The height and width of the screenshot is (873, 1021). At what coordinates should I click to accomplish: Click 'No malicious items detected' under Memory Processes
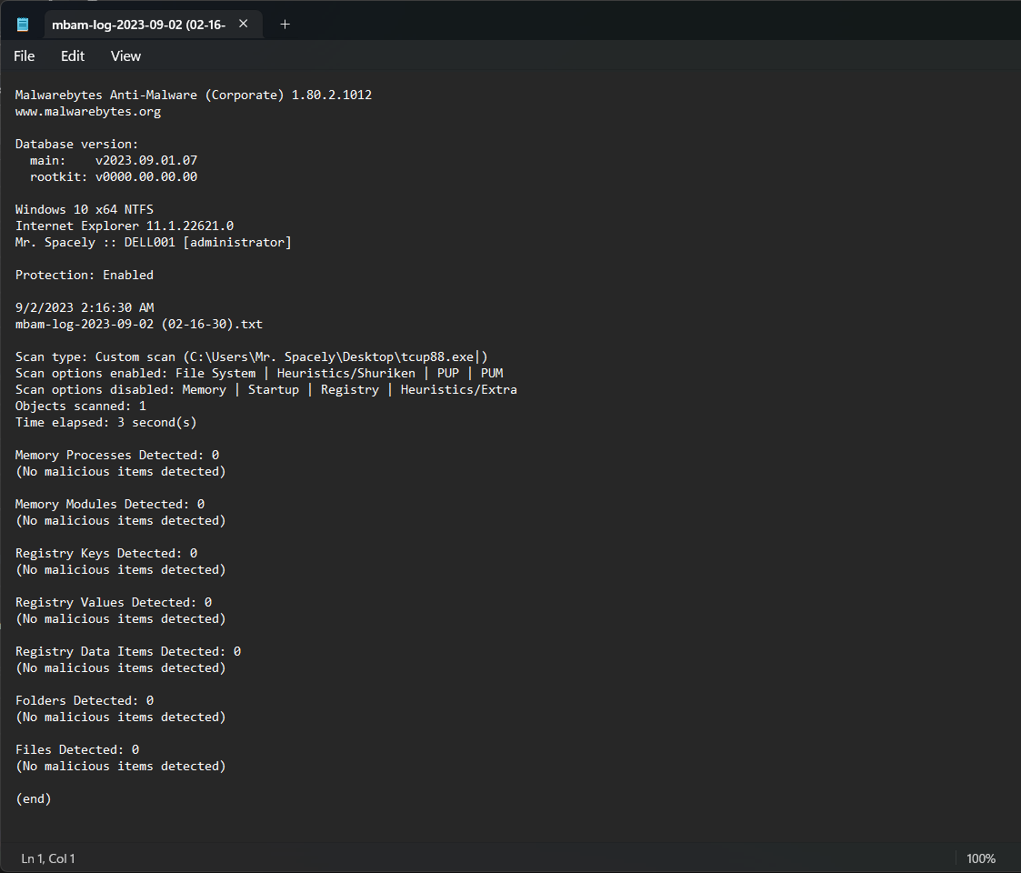(x=120, y=472)
